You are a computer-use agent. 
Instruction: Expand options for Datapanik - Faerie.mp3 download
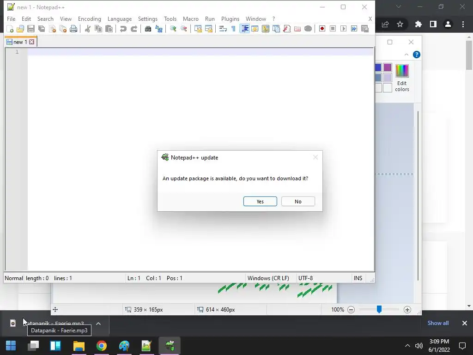tap(98, 324)
